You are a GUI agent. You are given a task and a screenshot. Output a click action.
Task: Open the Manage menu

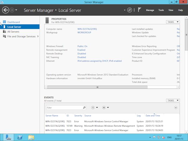(x=150, y=10)
